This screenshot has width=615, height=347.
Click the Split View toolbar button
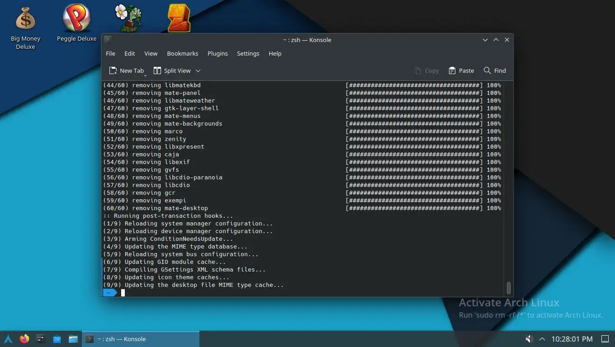click(x=172, y=70)
